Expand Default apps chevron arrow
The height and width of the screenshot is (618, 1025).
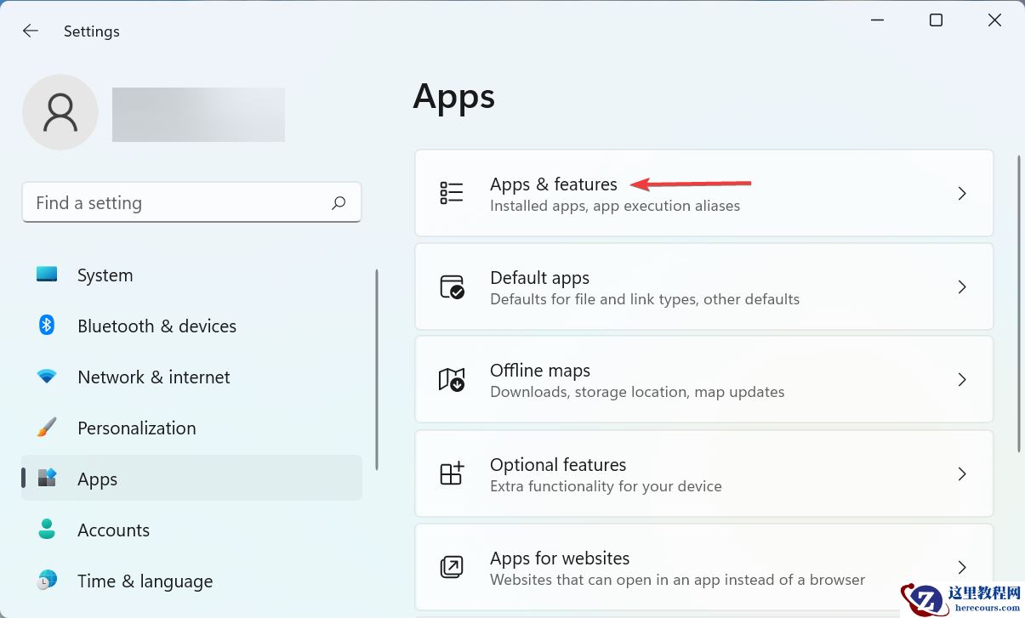pyautogui.click(x=962, y=287)
